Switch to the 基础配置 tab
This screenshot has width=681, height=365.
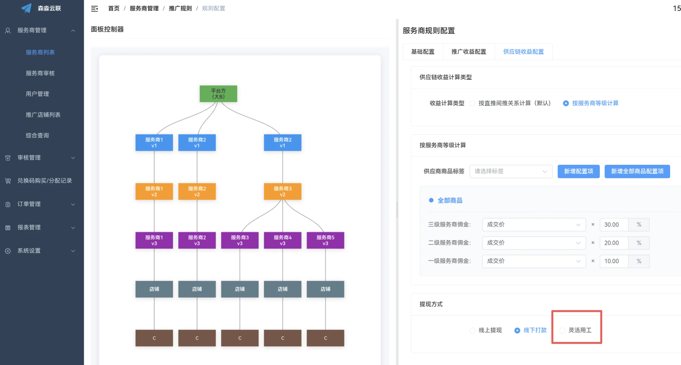423,52
